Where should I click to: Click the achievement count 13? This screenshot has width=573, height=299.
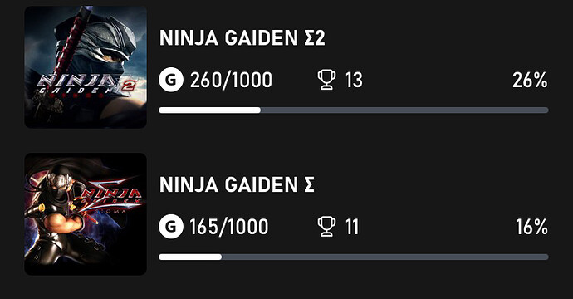click(x=354, y=80)
